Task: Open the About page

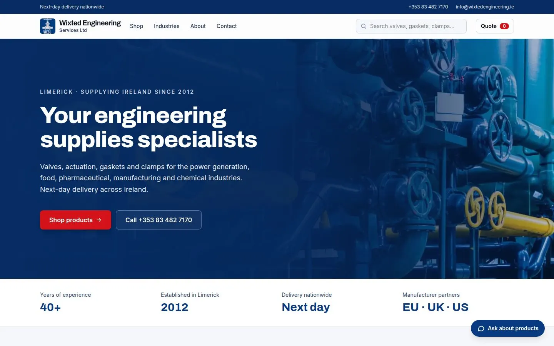Action: point(198,26)
